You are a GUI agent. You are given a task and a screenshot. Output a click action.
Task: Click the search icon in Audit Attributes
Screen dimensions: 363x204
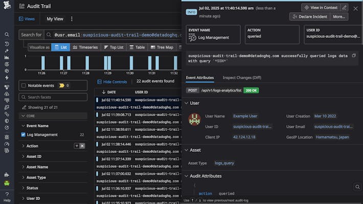click(x=357, y=187)
